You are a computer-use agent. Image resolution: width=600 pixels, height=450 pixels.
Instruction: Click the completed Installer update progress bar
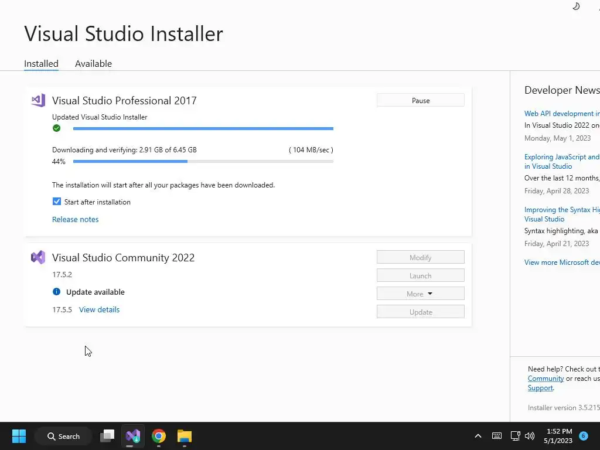pyautogui.click(x=203, y=128)
